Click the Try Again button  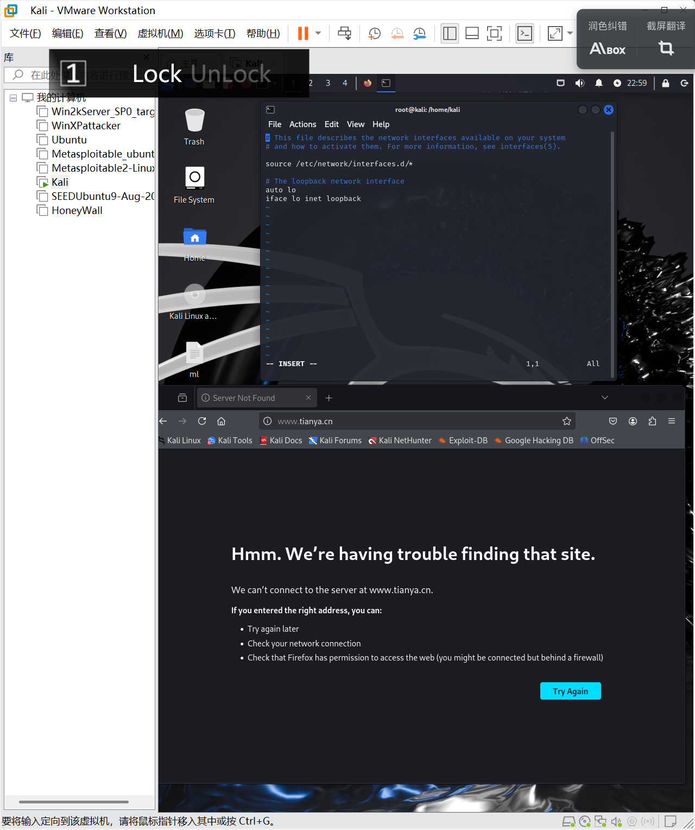pyautogui.click(x=571, y=691)
